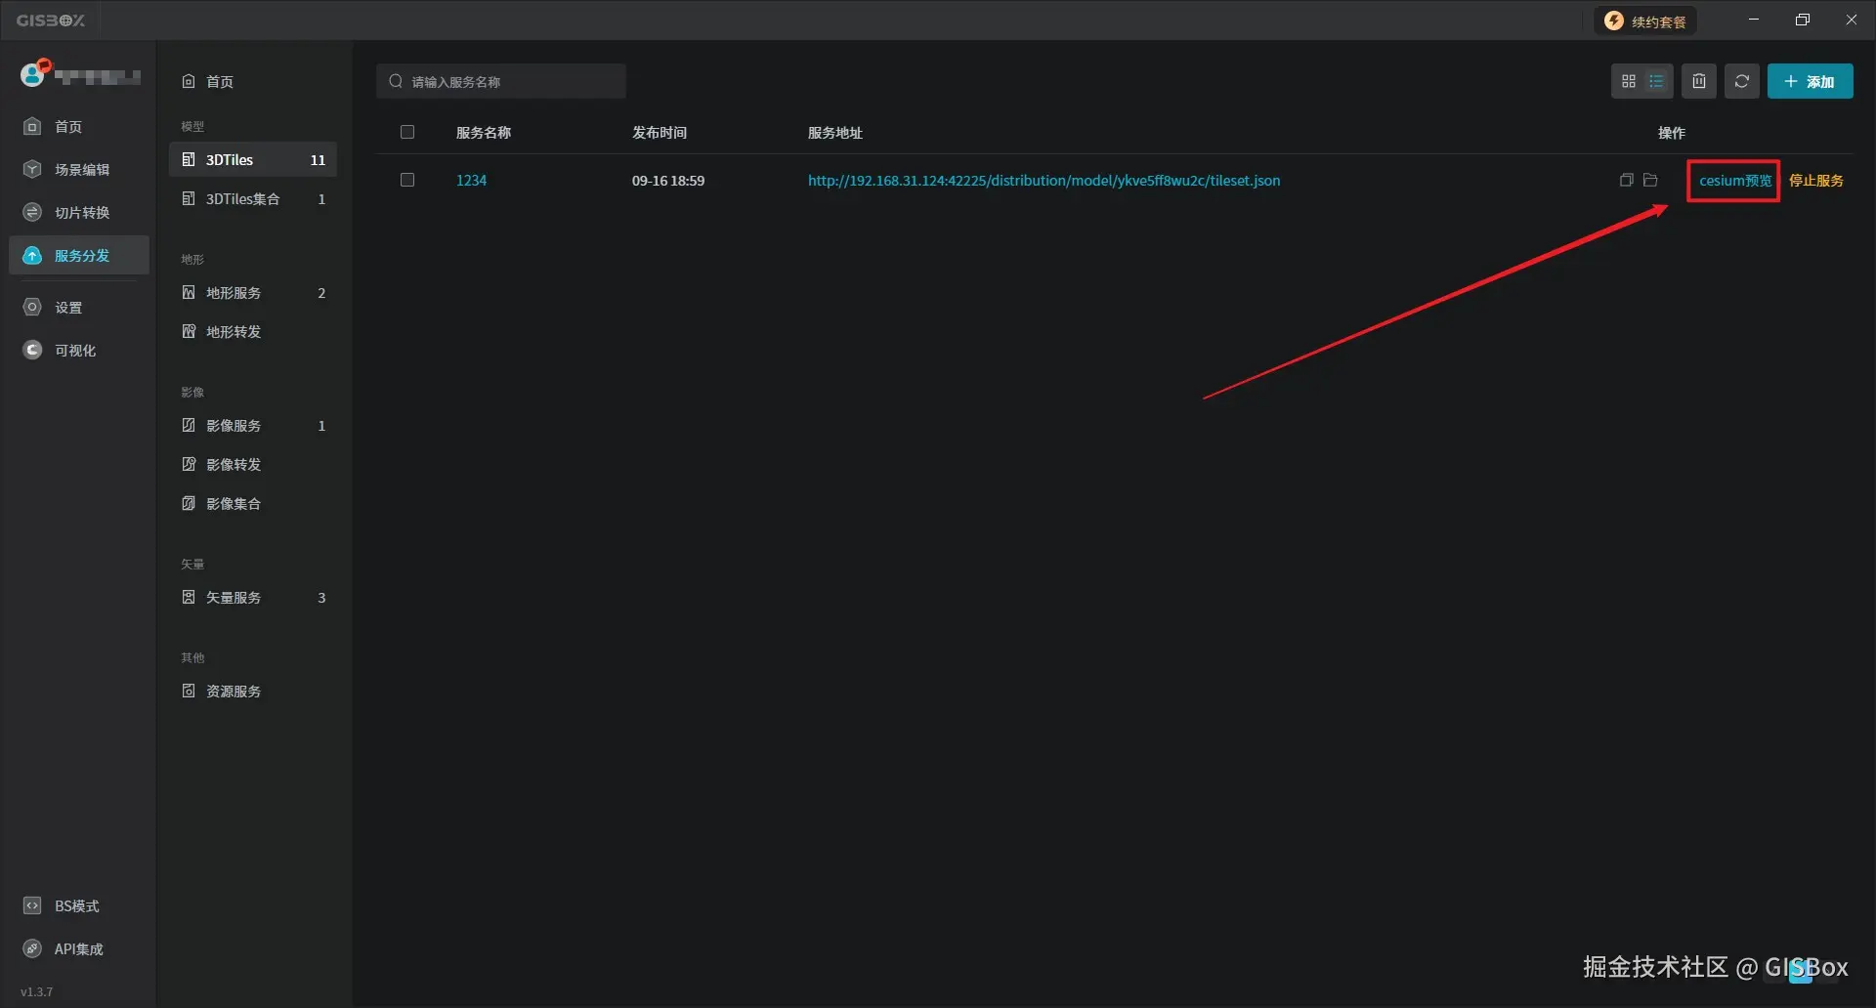Switch to grid view icon

[x=1628, y=82]
